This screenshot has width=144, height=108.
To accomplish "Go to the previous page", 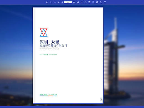I will point(62,2).
